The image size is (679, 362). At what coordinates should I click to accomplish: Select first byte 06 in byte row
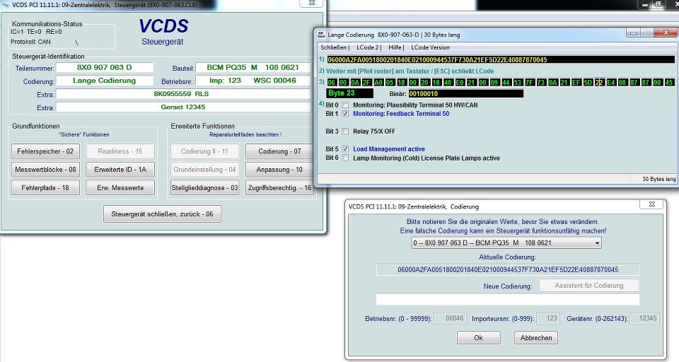pyautogui.click(x=332, y=82)
